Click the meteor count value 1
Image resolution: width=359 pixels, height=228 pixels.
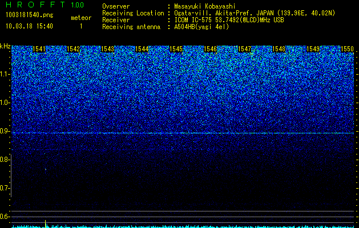click(x=81, y=26)
